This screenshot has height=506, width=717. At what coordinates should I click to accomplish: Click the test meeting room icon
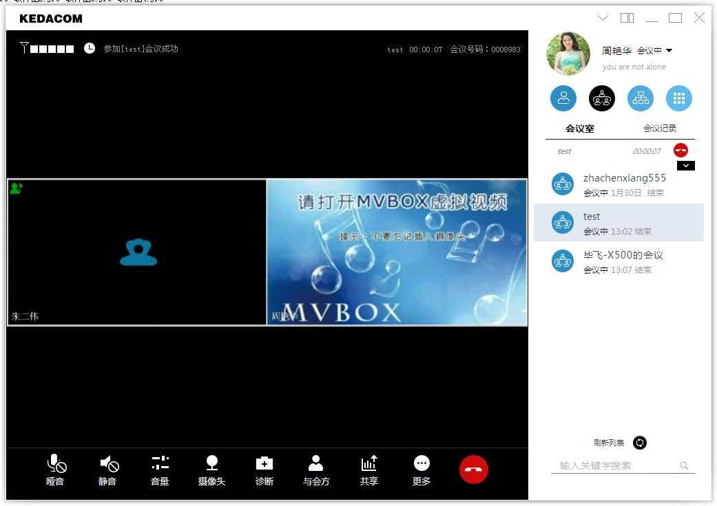pos(563,223)
